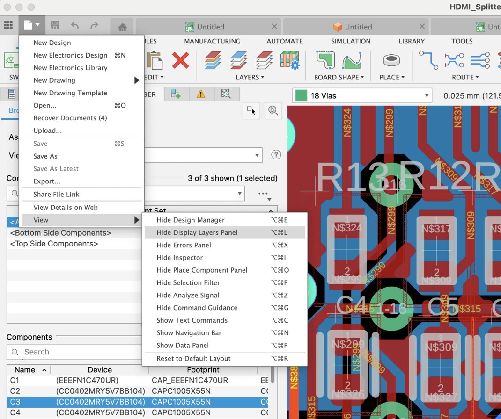Screen dimensions: 501x419
Task: Click the yellow warning triangle errors tab
Action: point(201,94)
